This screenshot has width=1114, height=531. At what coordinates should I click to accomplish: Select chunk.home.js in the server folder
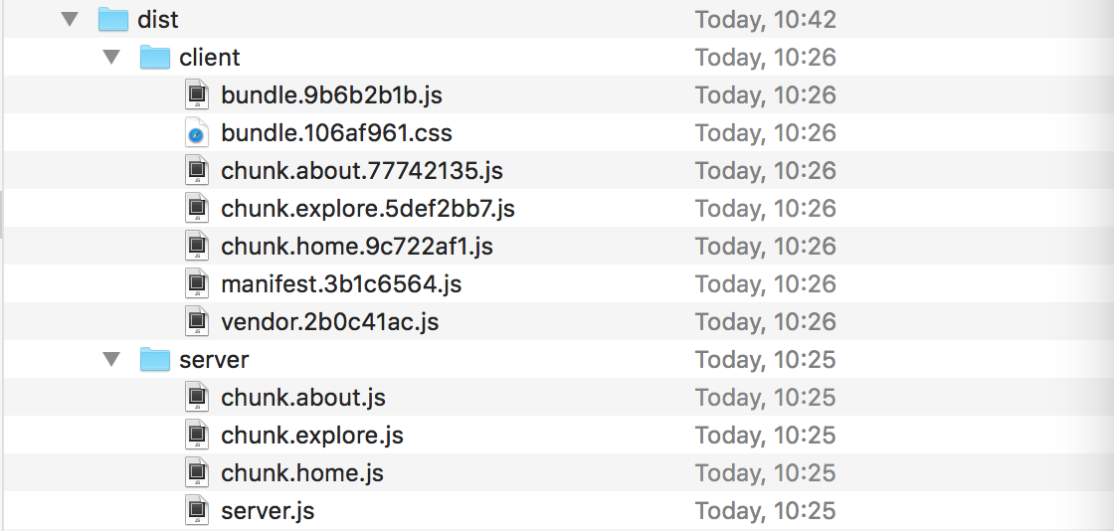[302, 472]
